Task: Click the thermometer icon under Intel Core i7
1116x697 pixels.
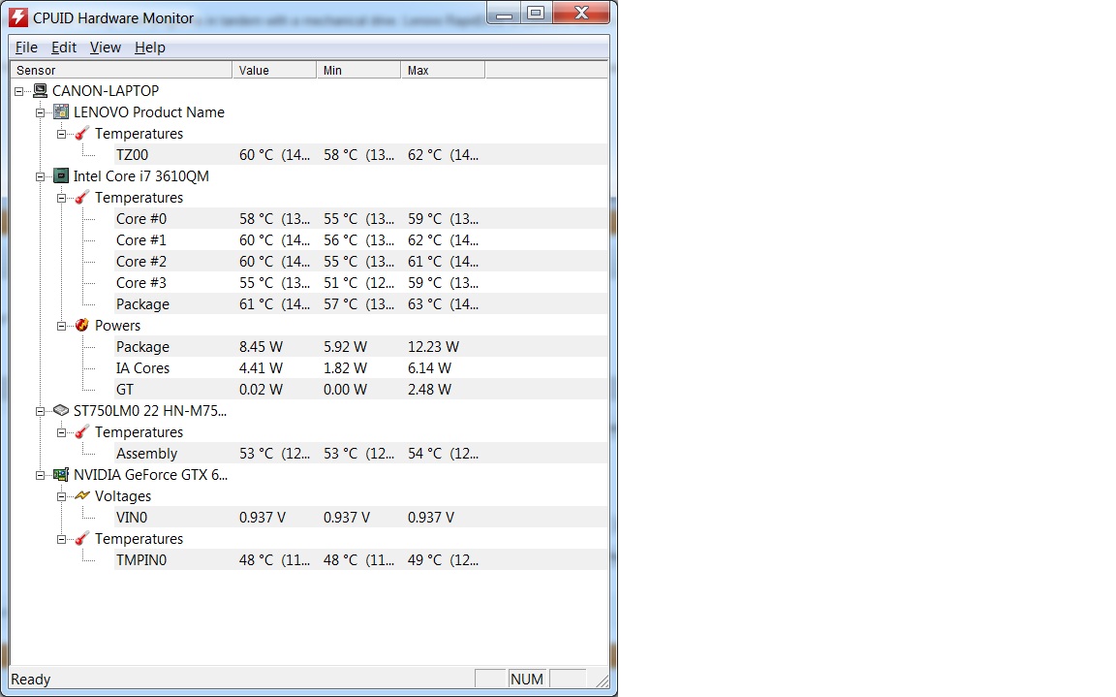Action: coord(82,197)
